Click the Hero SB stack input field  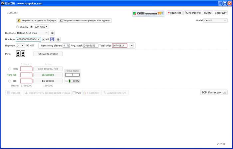26,75
